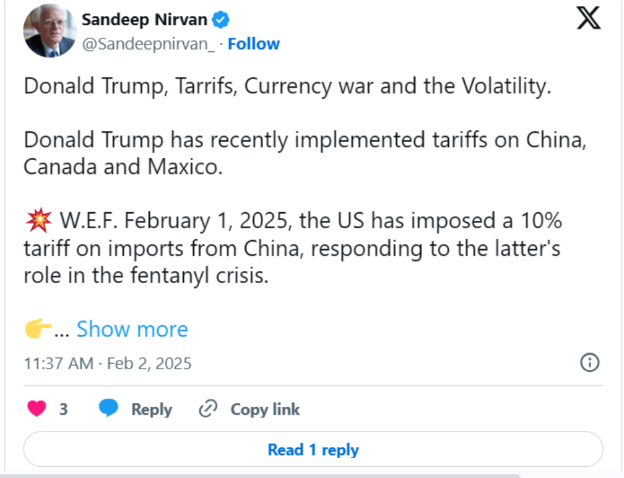
Task: Click the Reply text label
Action: point(152,409)
